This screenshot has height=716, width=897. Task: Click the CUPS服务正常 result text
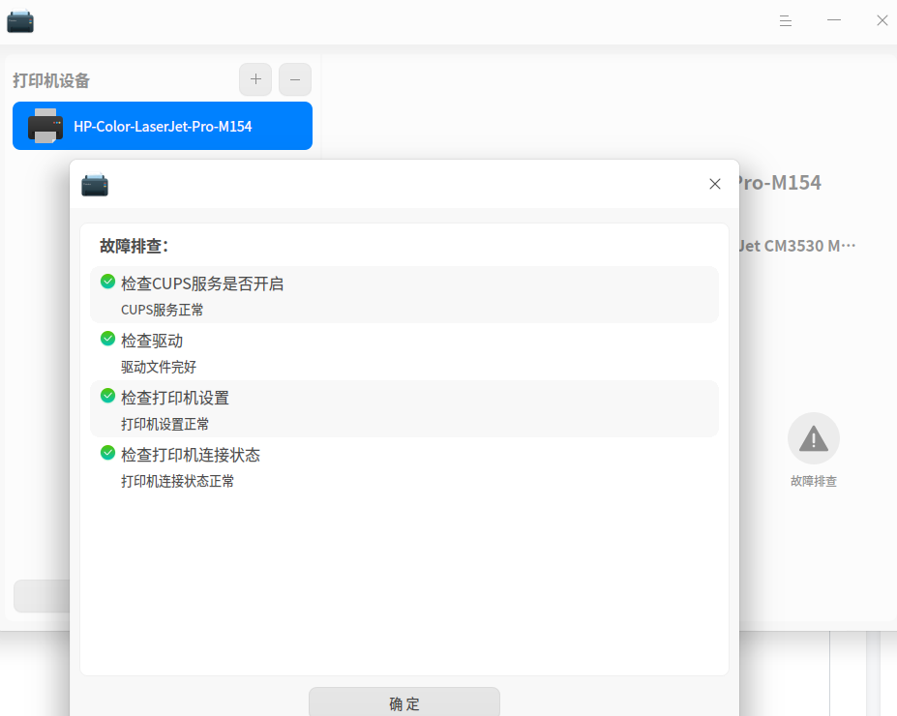coord(162,310)
